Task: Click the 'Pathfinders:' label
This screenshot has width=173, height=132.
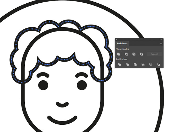Action: [122, 59]
